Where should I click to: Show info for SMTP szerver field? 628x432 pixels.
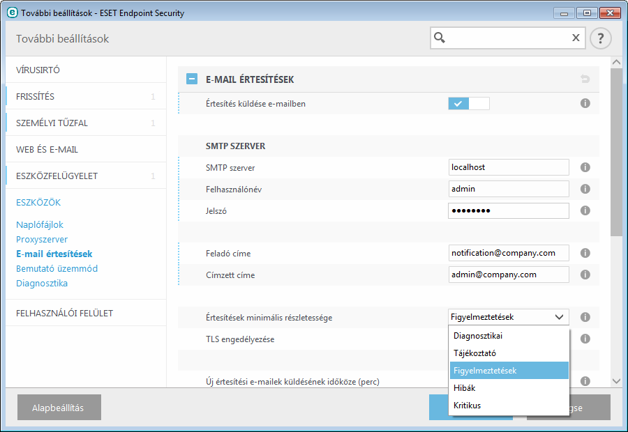point(585,167)
